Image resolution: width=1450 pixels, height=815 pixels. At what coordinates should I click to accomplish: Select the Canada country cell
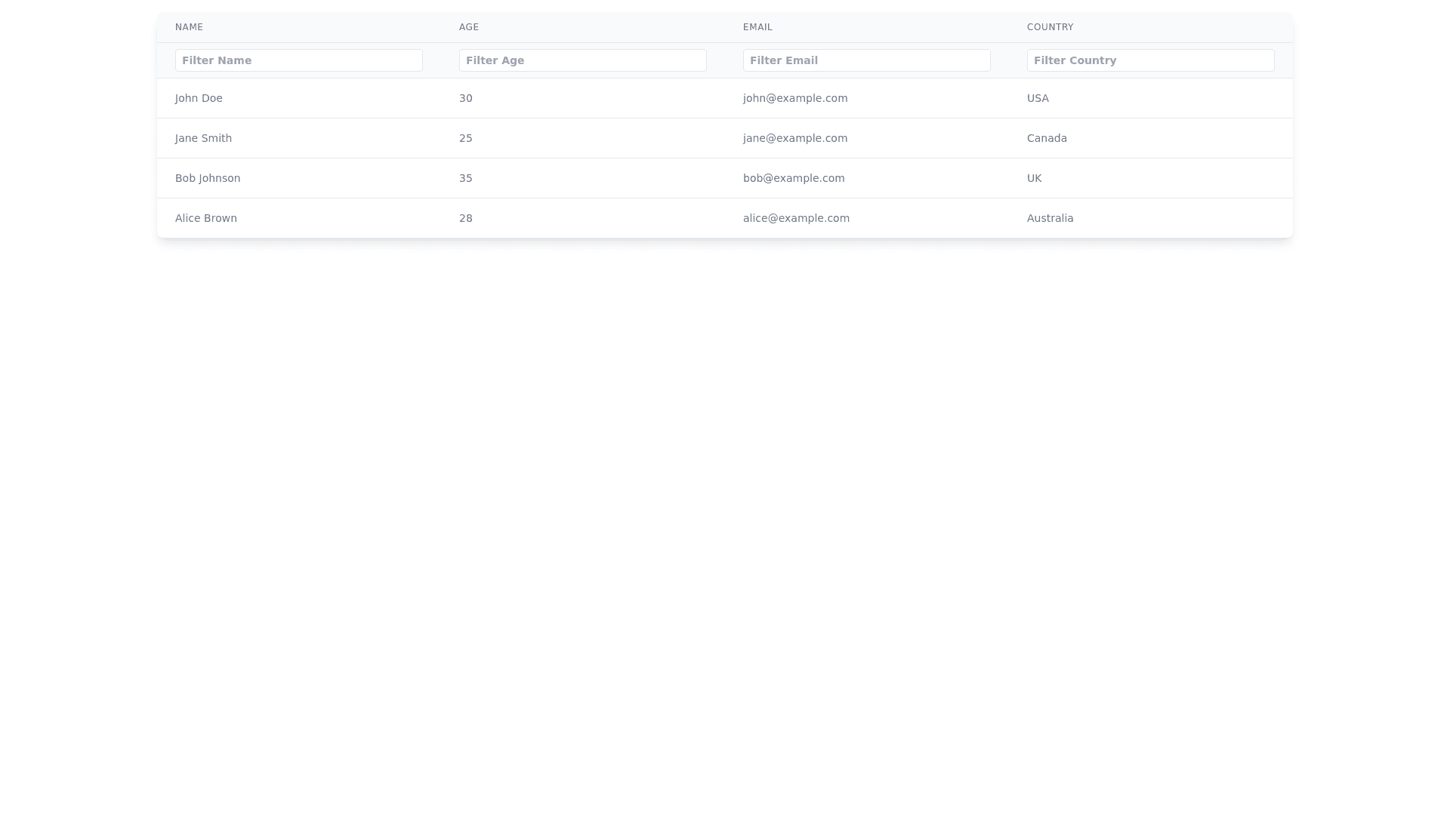[1047, 138]
